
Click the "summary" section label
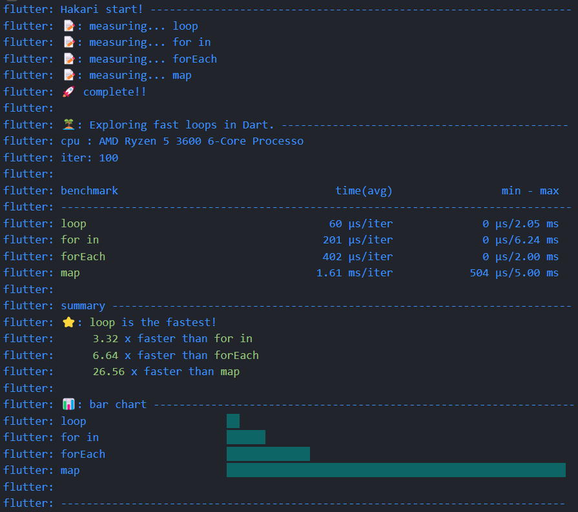83,305
